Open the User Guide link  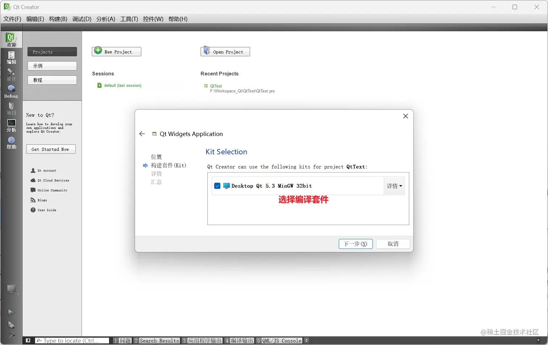(47, 210)
